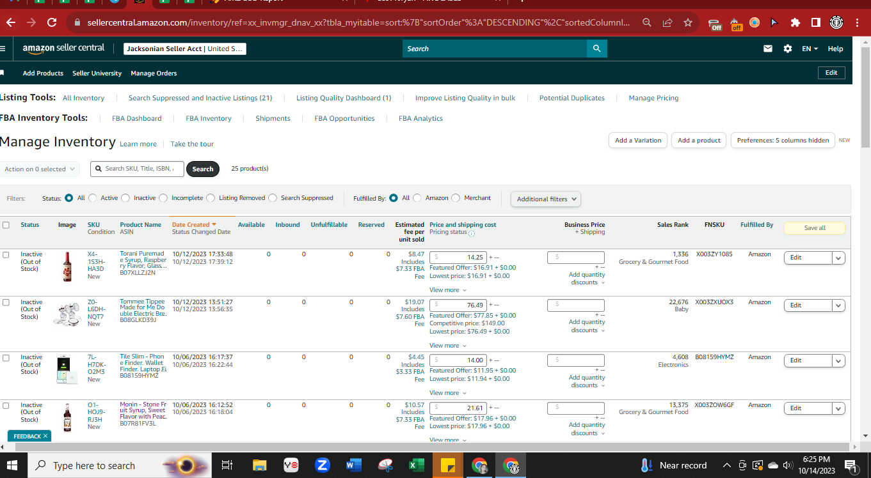
Task: Open the Chrome three-dot menu
Action: (858, 22)
